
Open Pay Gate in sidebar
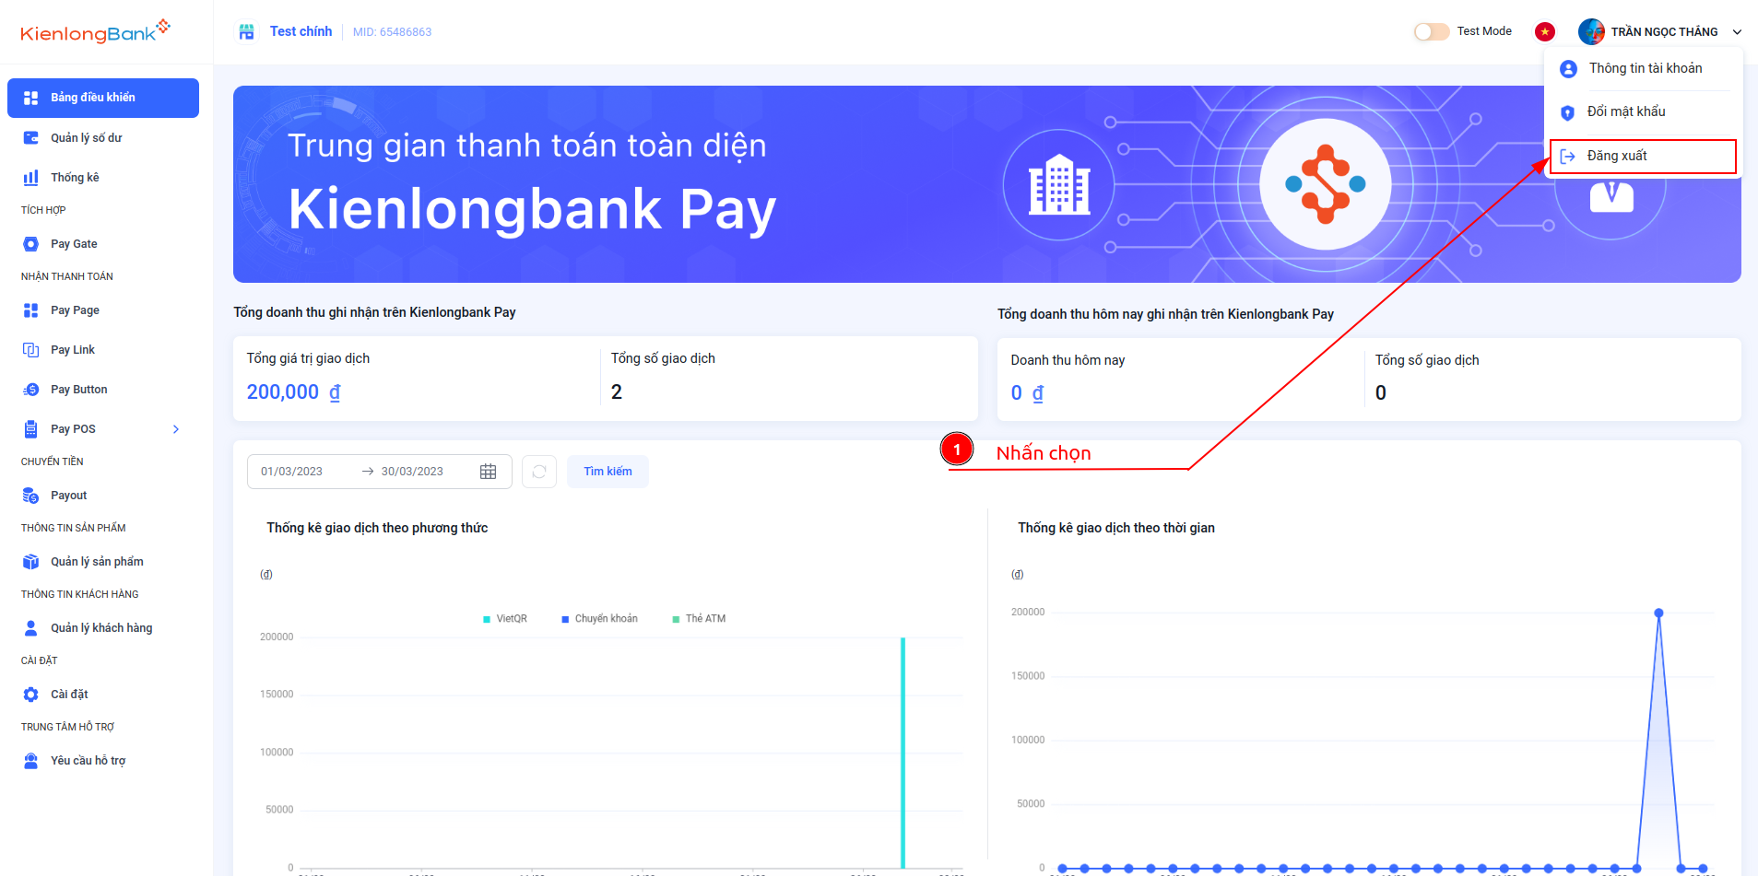pos(103,244)
